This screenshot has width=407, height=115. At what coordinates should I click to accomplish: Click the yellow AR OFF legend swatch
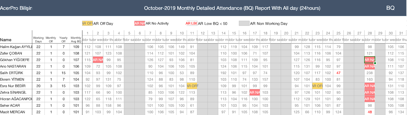(x=87, y=23)
